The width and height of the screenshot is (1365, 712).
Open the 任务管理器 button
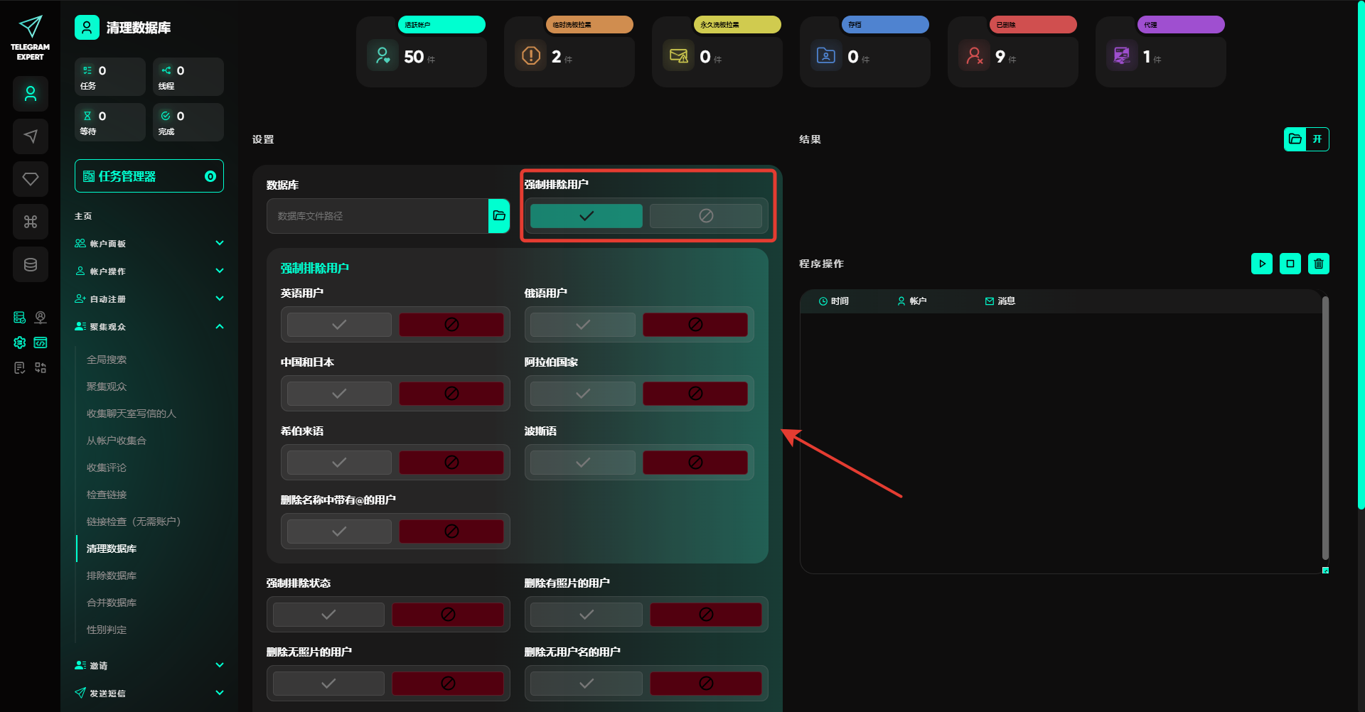point(149,176)
